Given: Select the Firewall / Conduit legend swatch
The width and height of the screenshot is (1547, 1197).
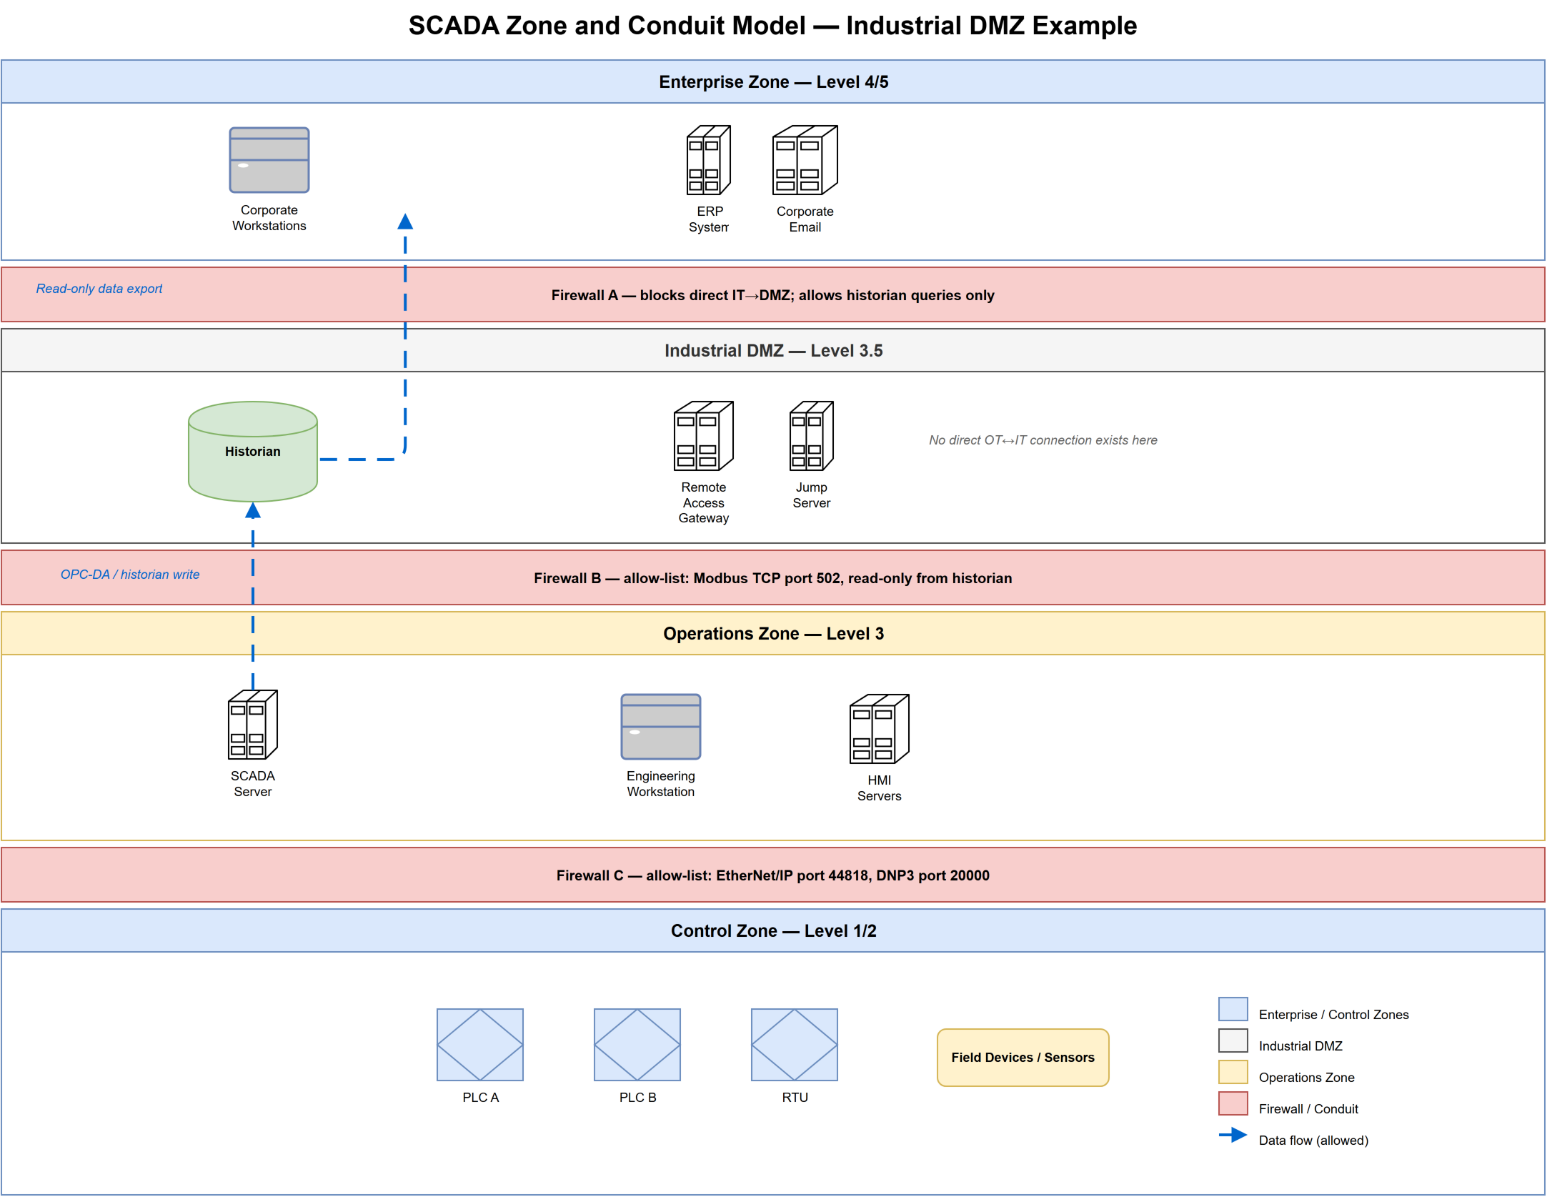Looking at the screenshot, I should click(1233, 1103).
